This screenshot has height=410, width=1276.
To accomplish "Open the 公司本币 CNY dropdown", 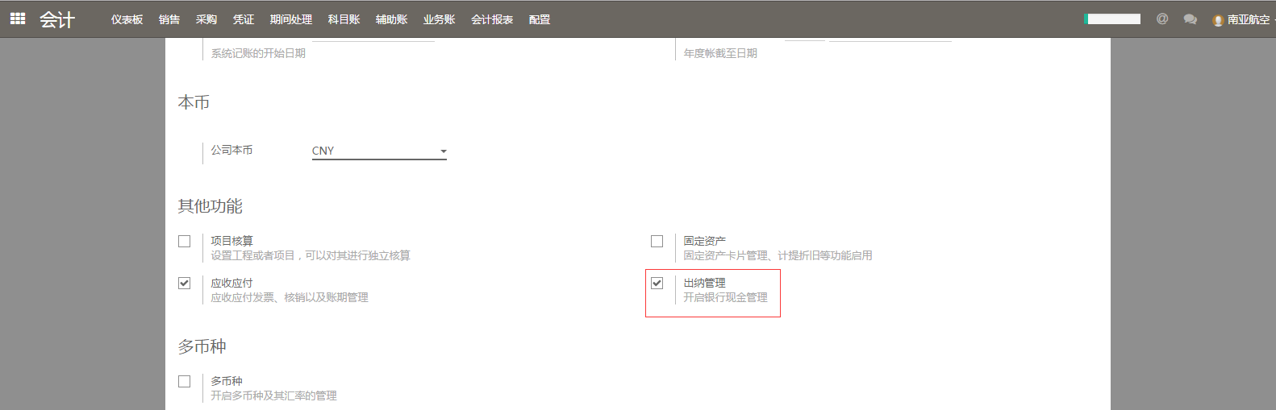I will point(379,151).
